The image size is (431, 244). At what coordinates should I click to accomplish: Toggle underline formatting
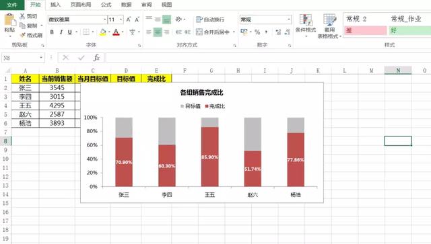click(x=70, y=32)
